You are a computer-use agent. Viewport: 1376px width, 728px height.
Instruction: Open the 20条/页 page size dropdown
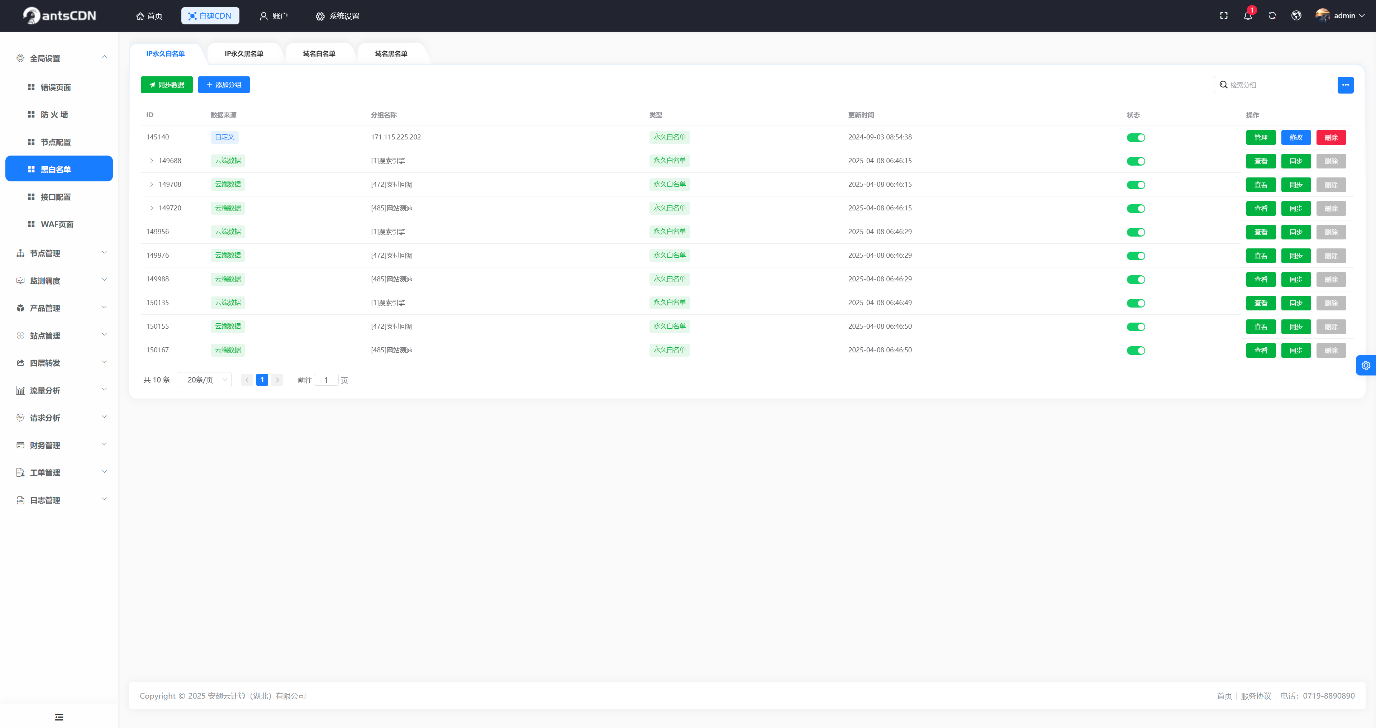pyautogui.click(x=205, y=380)
